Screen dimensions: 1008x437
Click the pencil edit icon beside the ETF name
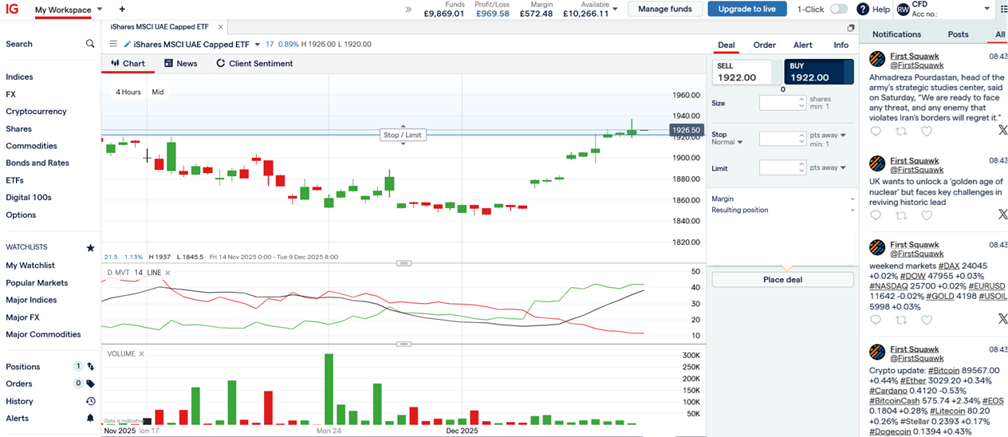(x=128, y=45)
